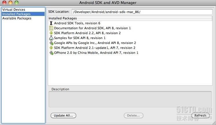The height and width of the screenshot is (125, 216).
Task: Click the Description text area
Action: 130,99
